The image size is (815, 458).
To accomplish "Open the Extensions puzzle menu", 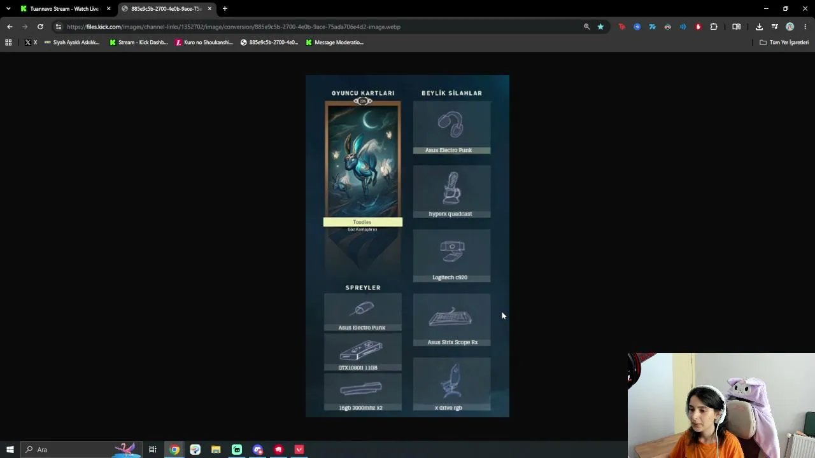I will 714,27.
